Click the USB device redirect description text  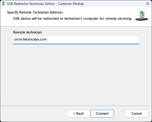(72, 18)
